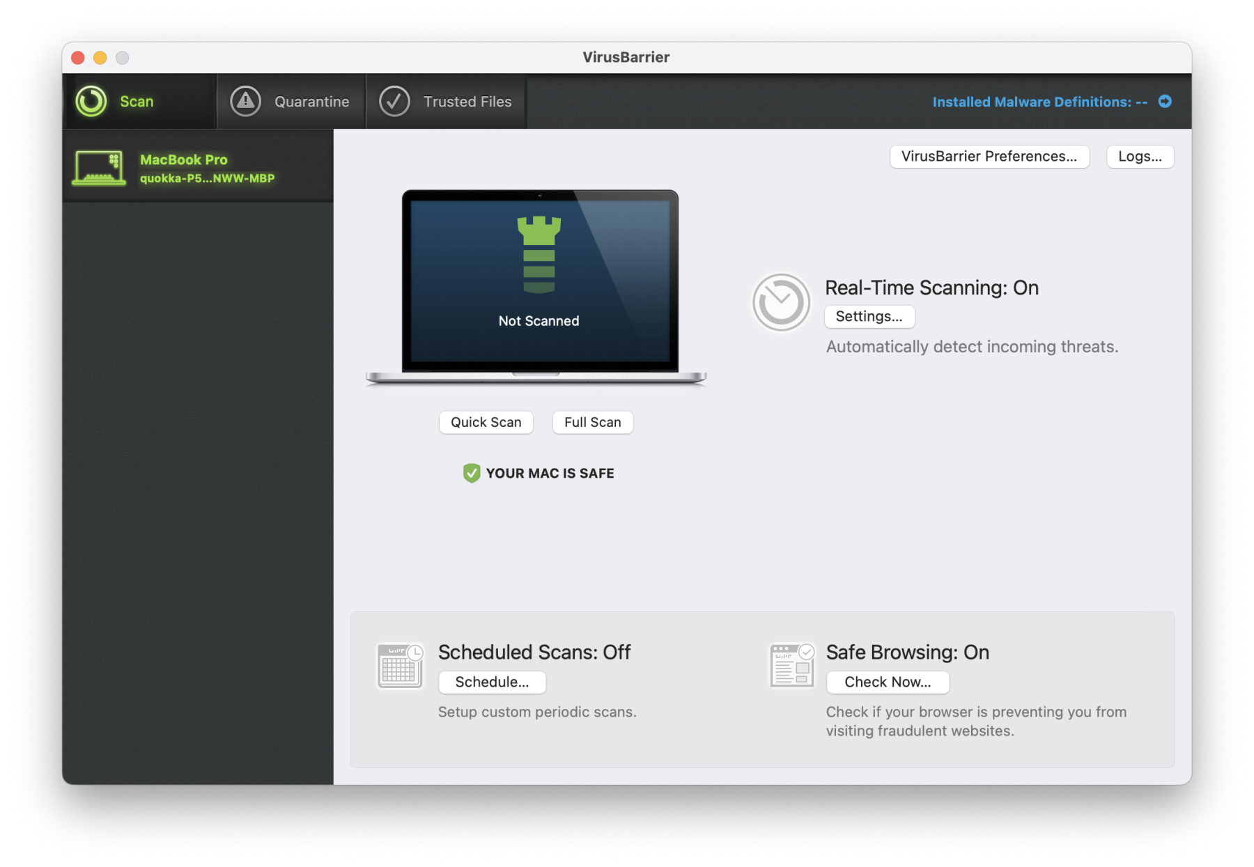Open the Logs window
Viewport: 1254px width, 867px height.
[1140, 156]
